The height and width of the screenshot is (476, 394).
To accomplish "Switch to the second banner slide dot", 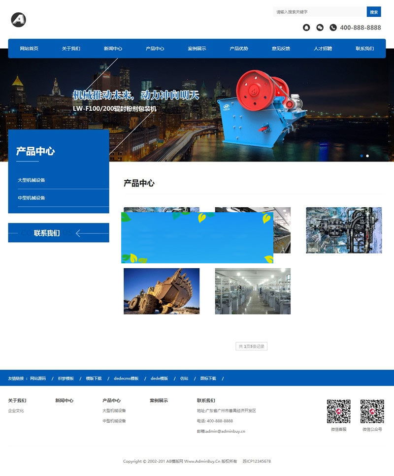I will tap(367, 156).
